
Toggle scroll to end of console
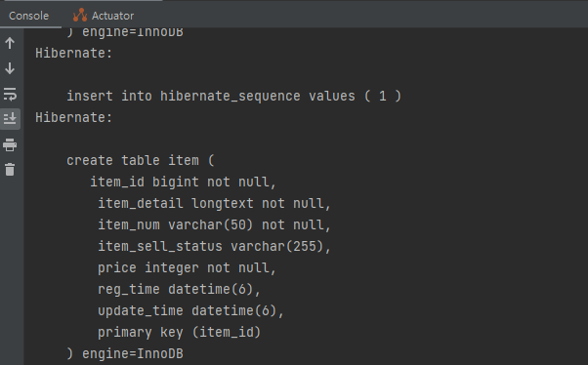point(10,119)
